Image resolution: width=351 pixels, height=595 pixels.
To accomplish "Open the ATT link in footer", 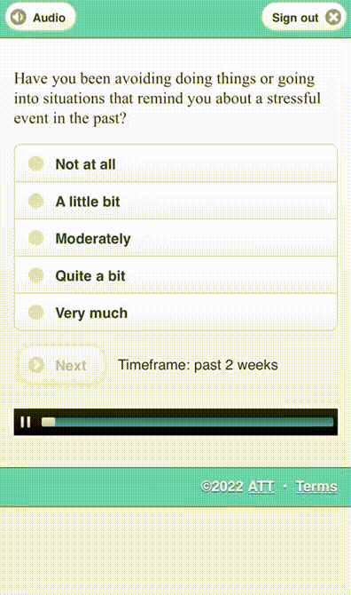I will click(261, 487).
